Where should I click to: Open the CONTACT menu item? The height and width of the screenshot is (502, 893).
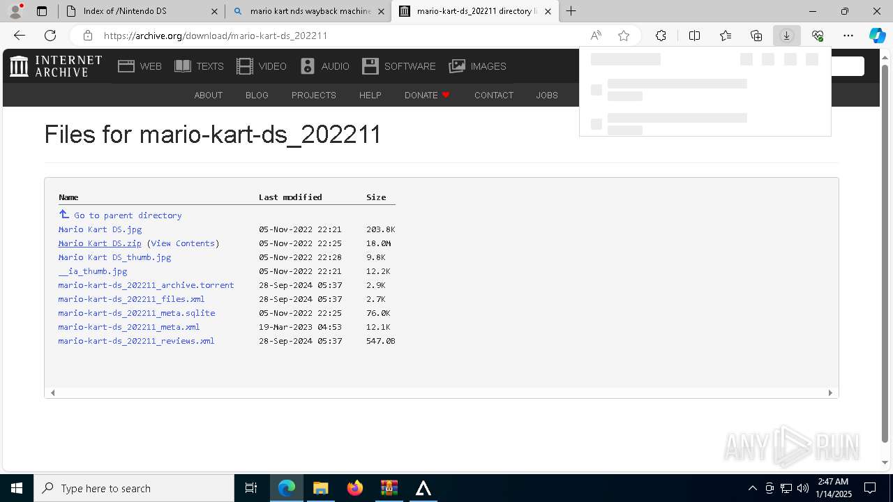click(494, 96)
